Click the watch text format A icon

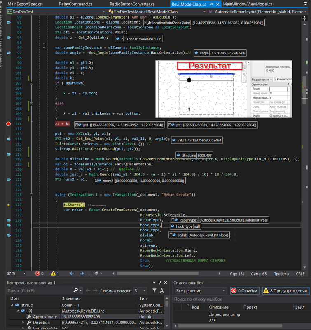click(161, 291)
